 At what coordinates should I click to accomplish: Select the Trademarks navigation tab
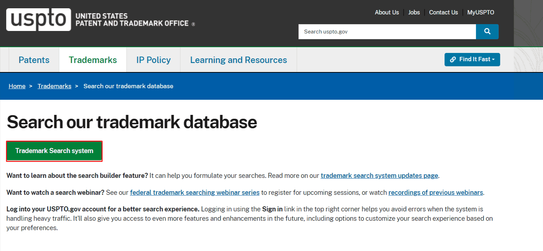point(93,60)
